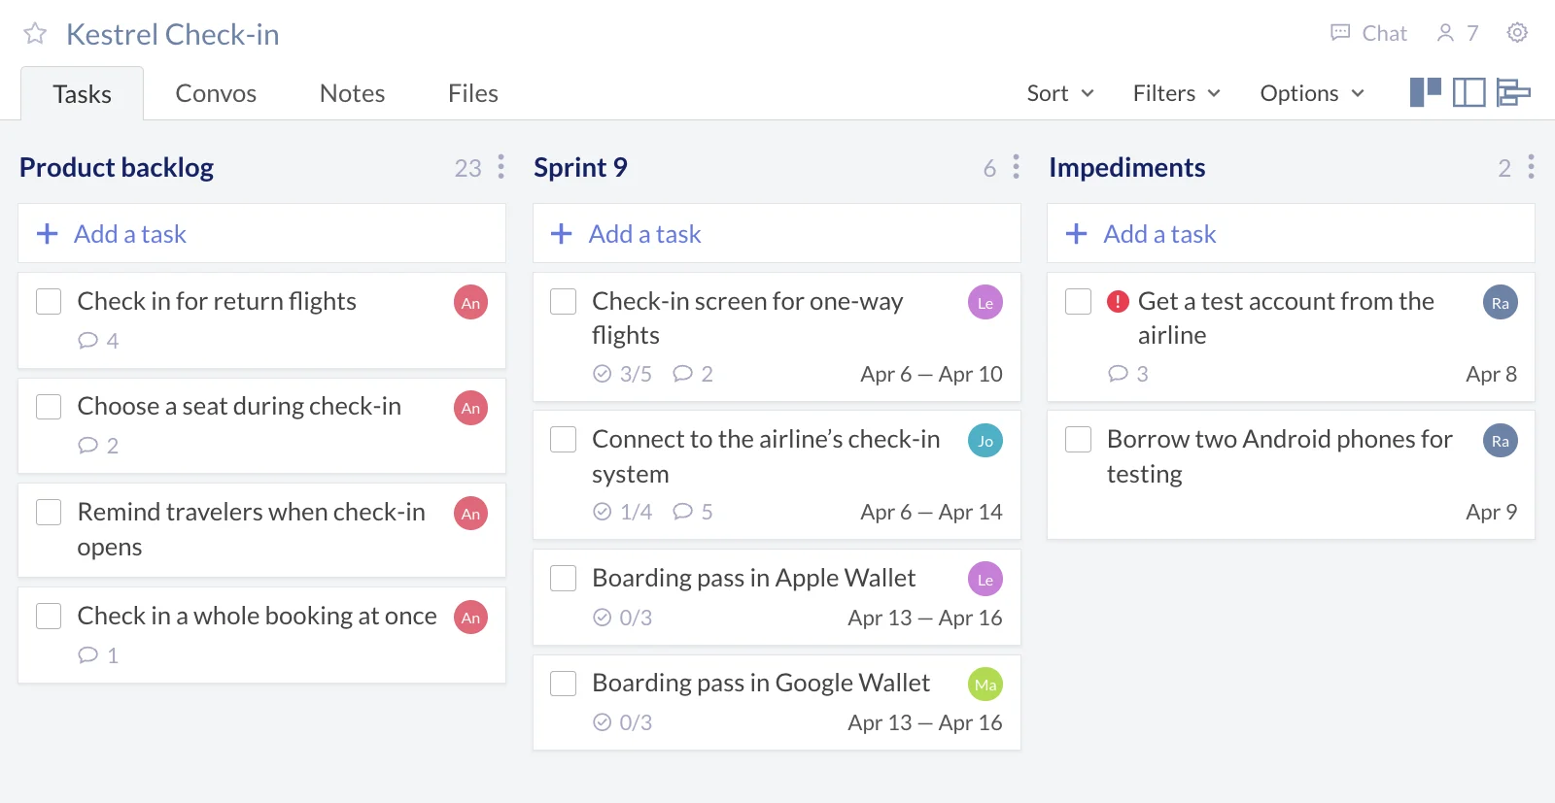Mark Borrow two Android phones task done
Image resolution: width=1555 pixels, height=803 pixels.
(x=1079, y=439)
